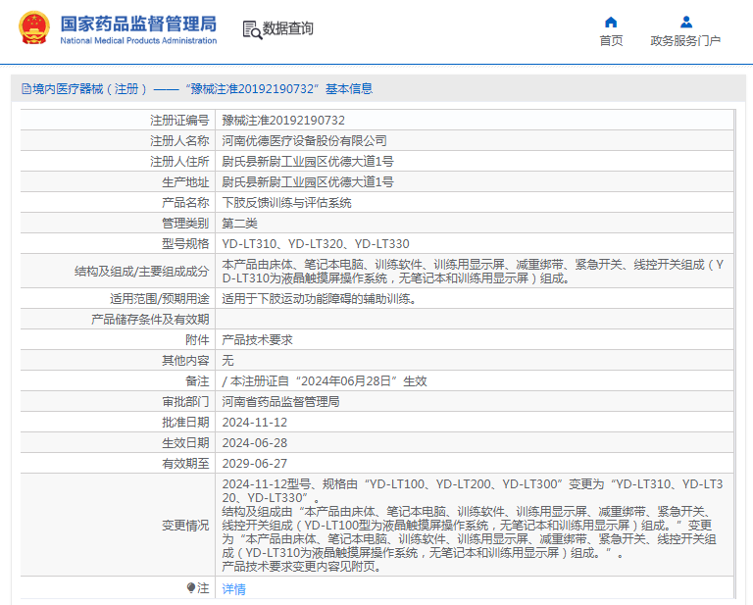Click effective date 2024-06-28
The height and width of the screenshot is (605, 753).
point(255,443)
